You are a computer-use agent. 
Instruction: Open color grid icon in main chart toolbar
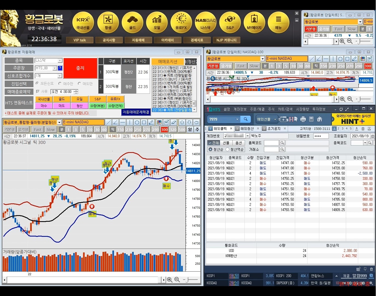point(159,122)
